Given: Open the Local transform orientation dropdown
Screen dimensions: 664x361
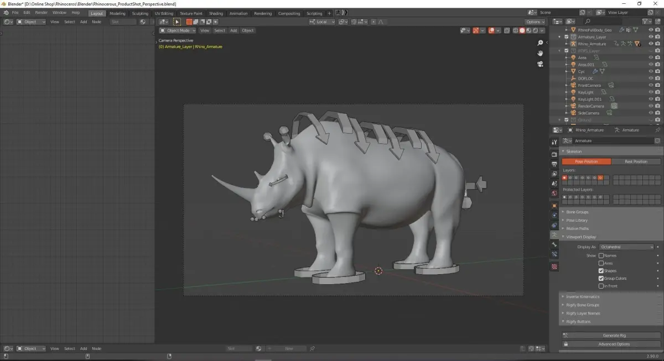Looking at the screenshot, I should [323, 22].
